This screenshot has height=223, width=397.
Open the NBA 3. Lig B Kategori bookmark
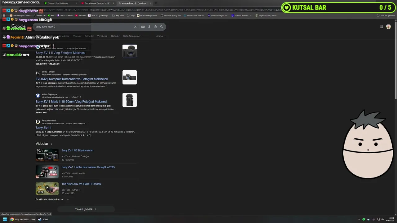tap(99, 15)
